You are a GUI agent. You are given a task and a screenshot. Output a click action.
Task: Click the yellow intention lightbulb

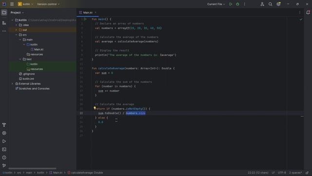[x=95, y=108]
